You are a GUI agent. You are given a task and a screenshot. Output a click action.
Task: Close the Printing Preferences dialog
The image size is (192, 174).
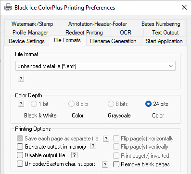click(x=184, y=7)
